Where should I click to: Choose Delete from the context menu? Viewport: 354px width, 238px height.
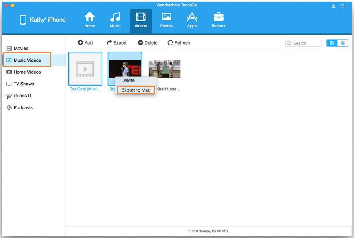[128, 80]
